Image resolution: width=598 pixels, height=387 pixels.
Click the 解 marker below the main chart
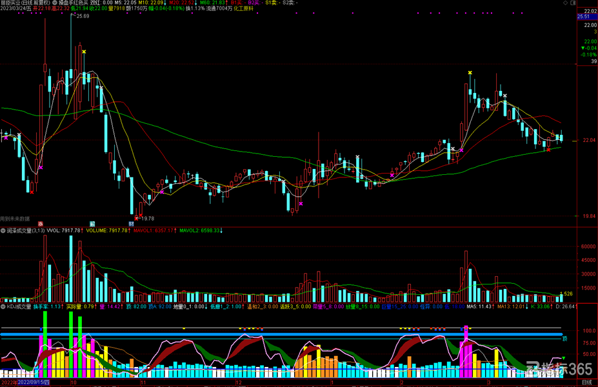click(x=92, y=224)
